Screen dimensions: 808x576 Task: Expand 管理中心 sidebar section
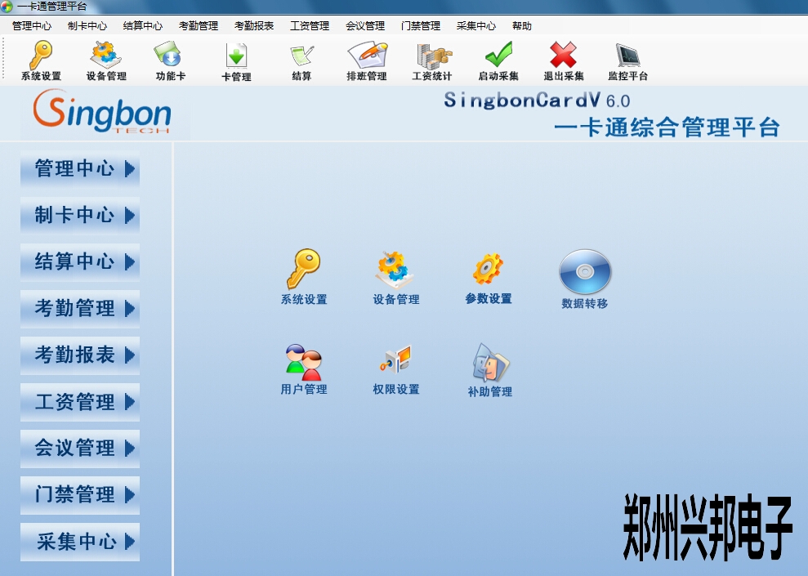coord(80,168)
